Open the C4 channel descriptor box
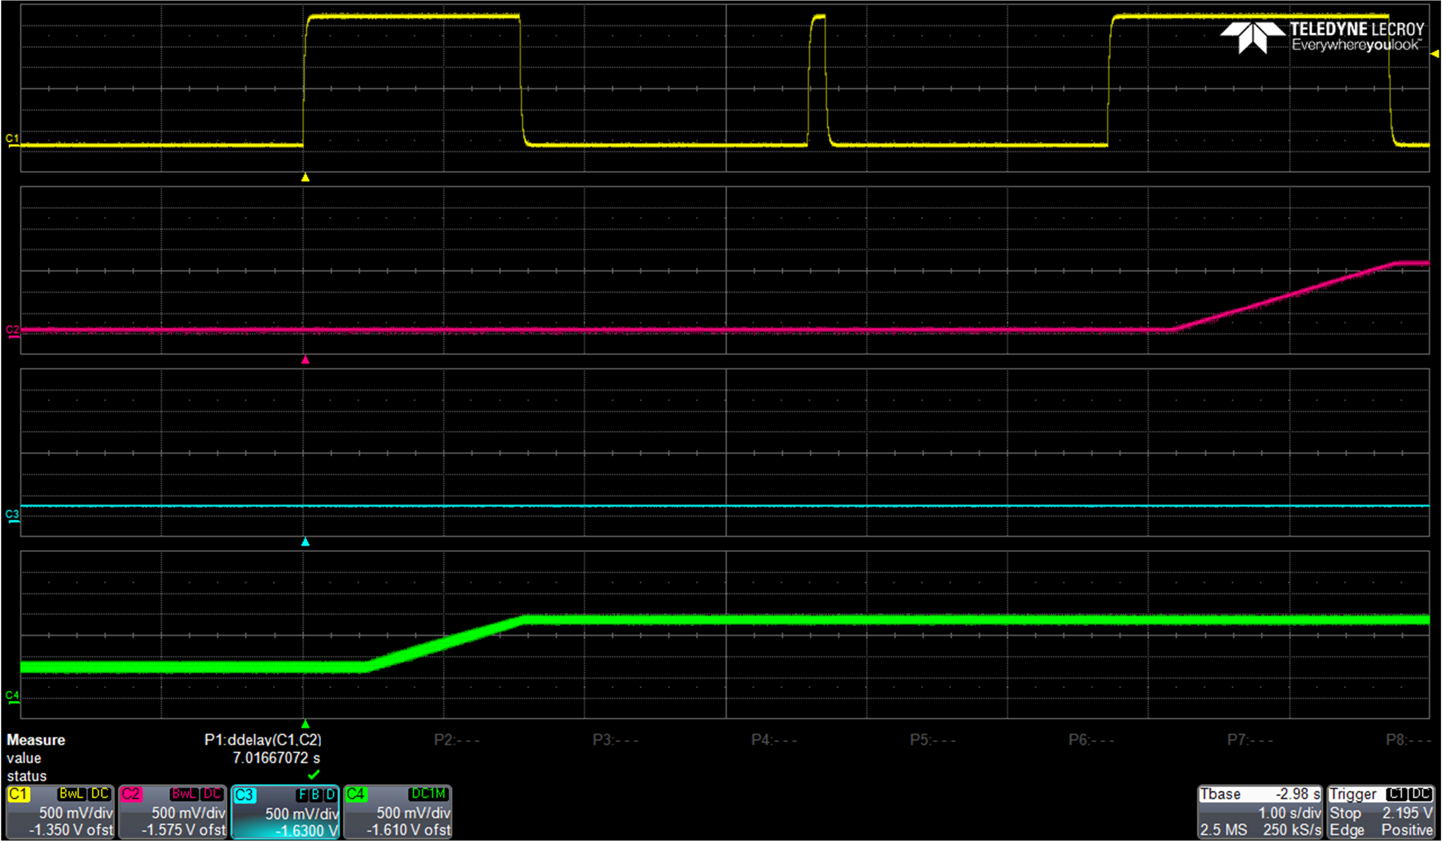1442x841 pixels. point(398,812)
